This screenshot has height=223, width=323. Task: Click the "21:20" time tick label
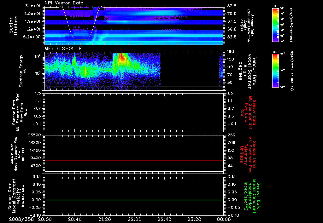(x=104, y=219)
